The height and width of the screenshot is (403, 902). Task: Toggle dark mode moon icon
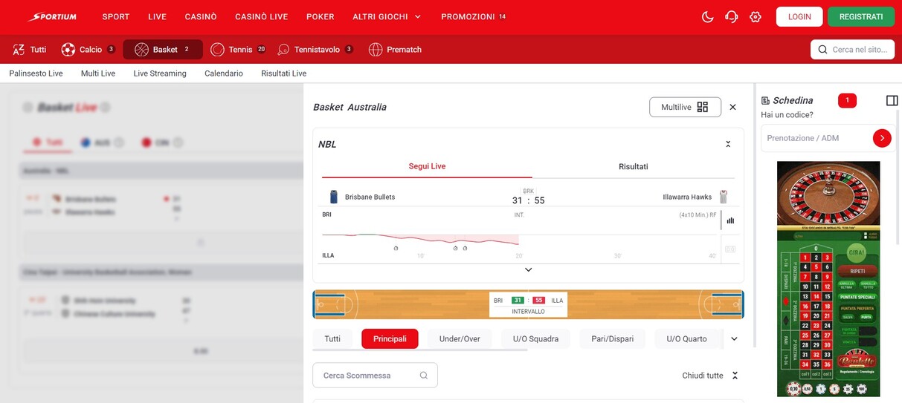pos(707,17)
